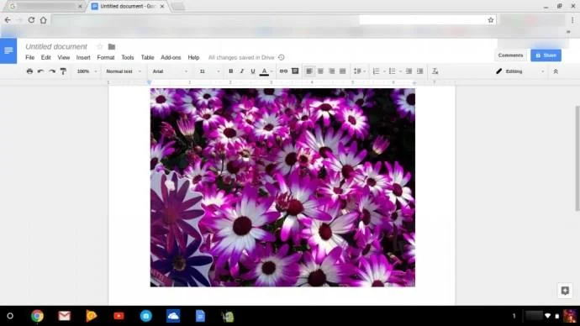Screen dimensions: 580x326
Task: Open the font size 11 dropdown
Action: tap(209, 71)
